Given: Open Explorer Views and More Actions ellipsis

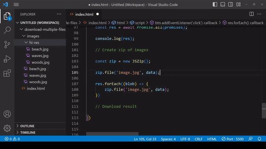Looking at the screenshot, I should [59, 14].
